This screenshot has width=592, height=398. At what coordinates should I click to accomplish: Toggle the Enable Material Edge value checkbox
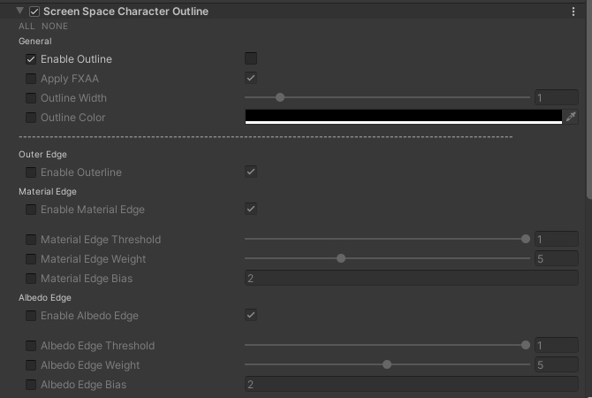pyautogui.click(x=251, y=210)
